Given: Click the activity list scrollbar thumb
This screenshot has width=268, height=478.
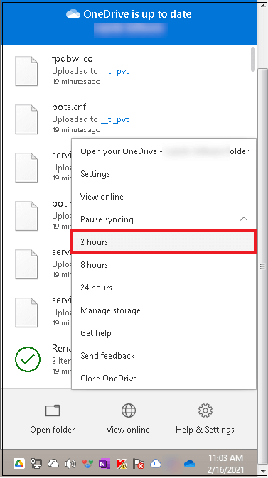Looking at the screenshot, I should pos(253,59).
